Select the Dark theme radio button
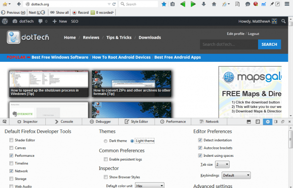 105,141
